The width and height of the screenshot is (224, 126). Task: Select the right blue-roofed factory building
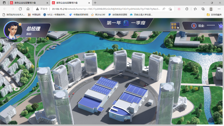[128, 103]
